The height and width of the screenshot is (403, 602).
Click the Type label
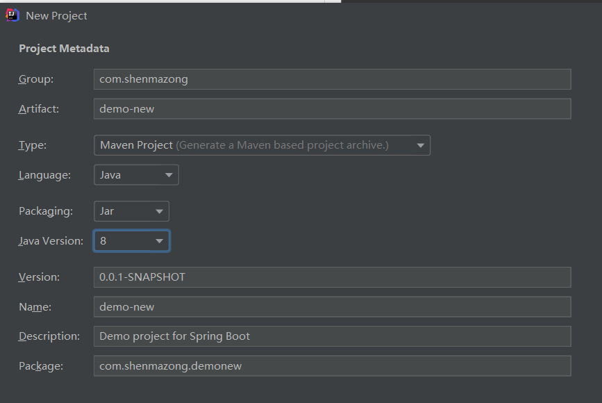[x=33, y=145]
